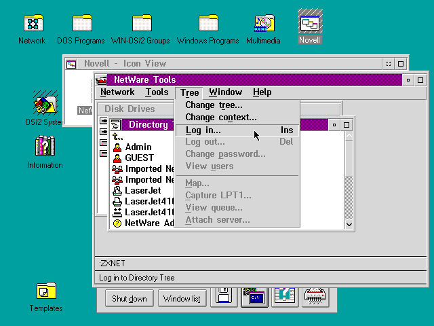Open the Window menu

(226, 92)
